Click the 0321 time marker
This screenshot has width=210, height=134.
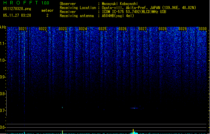tap(23, 29)
